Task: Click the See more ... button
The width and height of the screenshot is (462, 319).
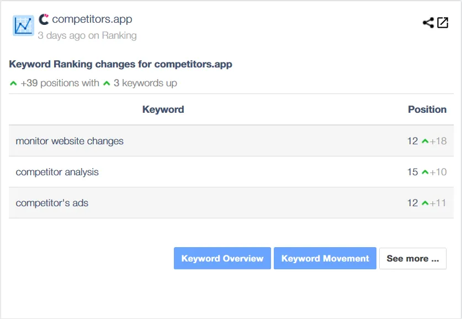Action: [413, 259]
